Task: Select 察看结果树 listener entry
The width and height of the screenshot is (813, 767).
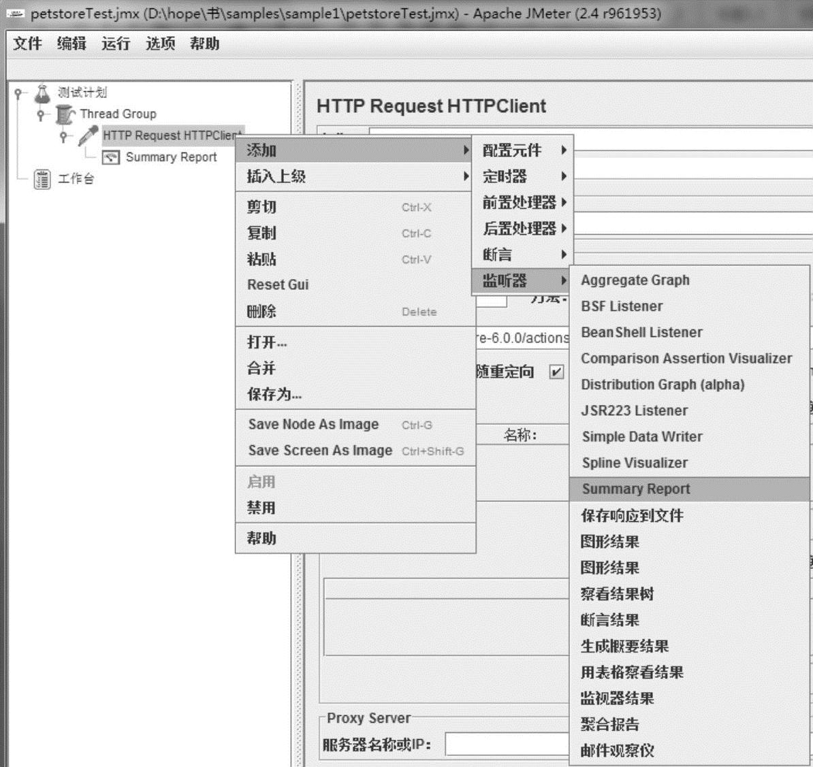Action: coord(617,594)
